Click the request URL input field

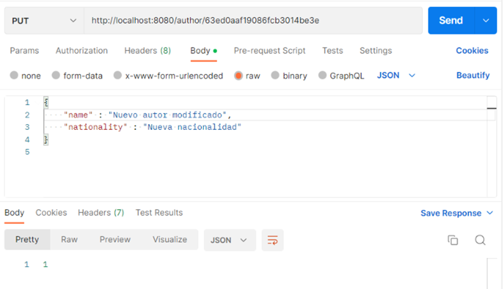point(253,20)
